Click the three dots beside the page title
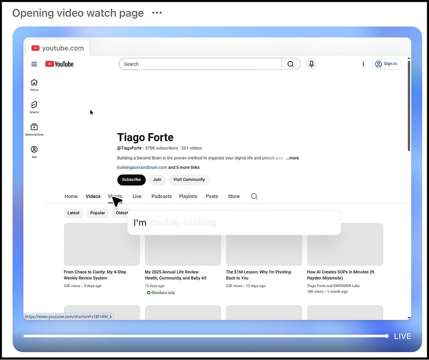Viewport: 429px width, 360px height. (x=157, y=13)
